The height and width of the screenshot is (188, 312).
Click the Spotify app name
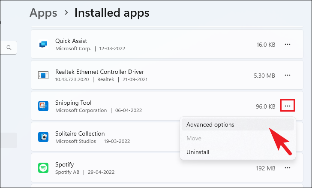click(65, 164)
